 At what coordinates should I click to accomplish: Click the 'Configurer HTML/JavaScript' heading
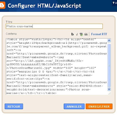(x=44, y=6)
